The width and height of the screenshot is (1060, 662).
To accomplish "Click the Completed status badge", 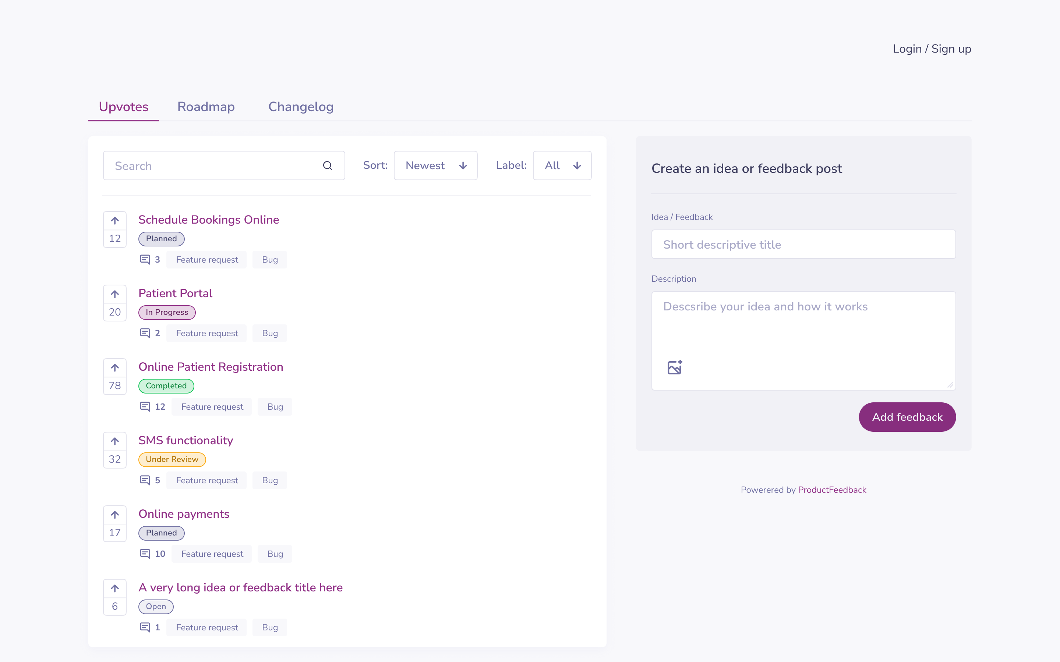I will (x=166, y=386).
